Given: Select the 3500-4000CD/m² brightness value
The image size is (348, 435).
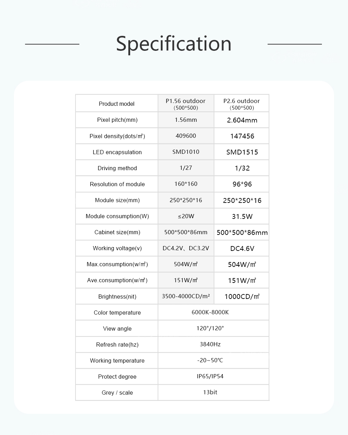Looking at the screenshot, I should pyautogui.click(x=186, y=296).
